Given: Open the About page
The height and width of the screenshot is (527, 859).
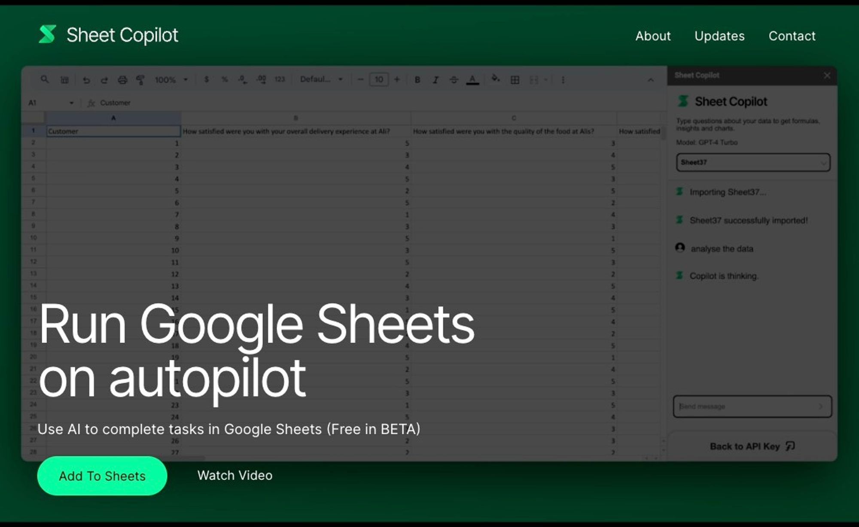Looking at the screenshot, I should [653, 36].
